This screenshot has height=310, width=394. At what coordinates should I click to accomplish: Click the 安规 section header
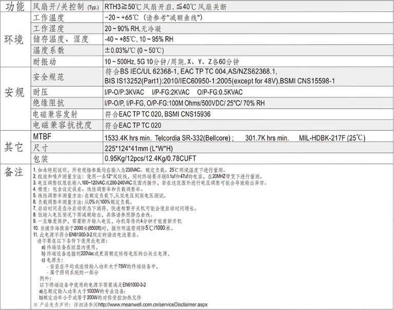(x=15, y=93)
